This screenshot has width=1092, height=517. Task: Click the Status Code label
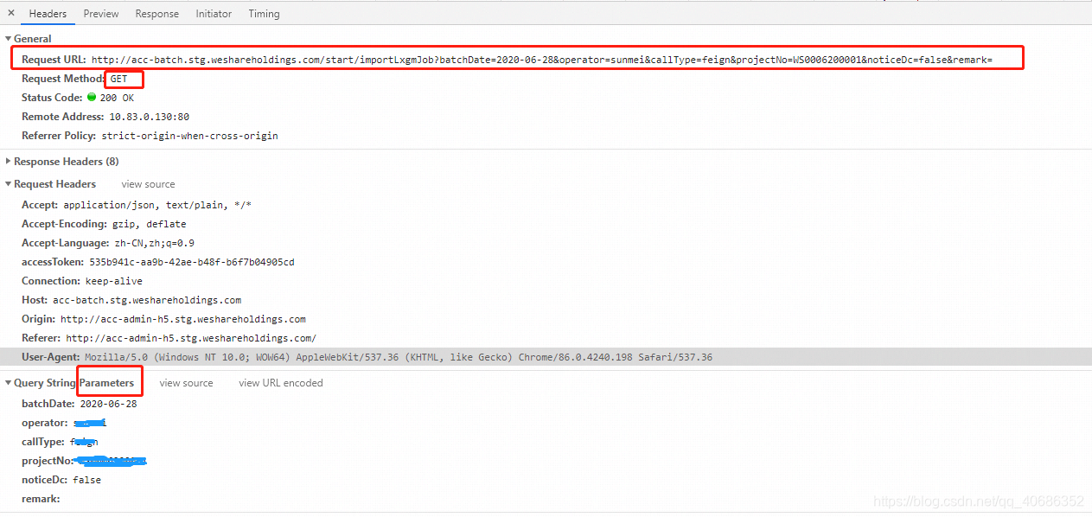pyautogui.click(x=52, y=98)
